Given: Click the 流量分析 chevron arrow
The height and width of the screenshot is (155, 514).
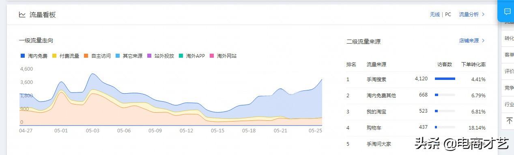Looking at the screenshot, I should coord(483,15).
